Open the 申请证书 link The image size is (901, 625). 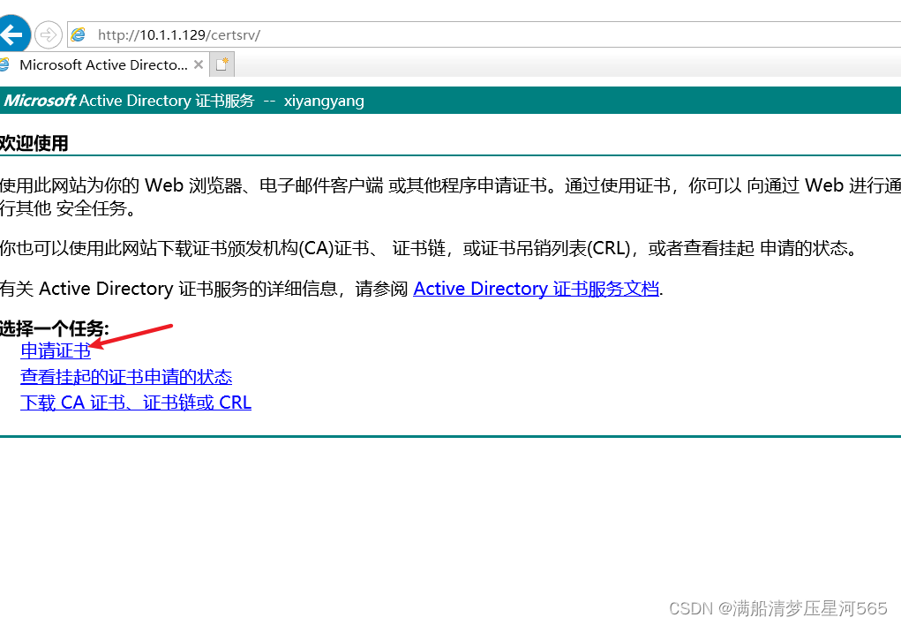(x=56, y=350)
